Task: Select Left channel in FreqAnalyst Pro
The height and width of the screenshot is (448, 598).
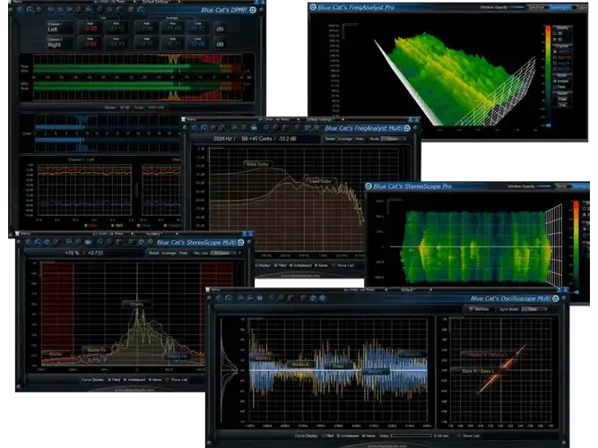Action: click(562, 51)
